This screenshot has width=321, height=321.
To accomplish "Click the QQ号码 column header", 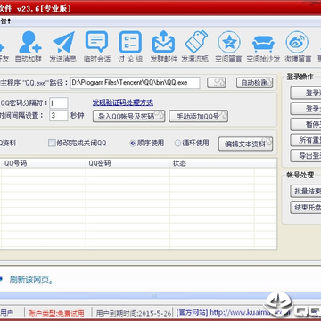I will [44, 163].
